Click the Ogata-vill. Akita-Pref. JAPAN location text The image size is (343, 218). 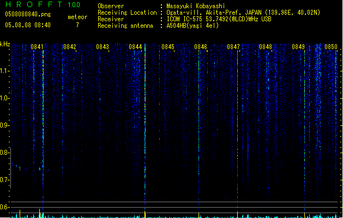click(243, 13)
